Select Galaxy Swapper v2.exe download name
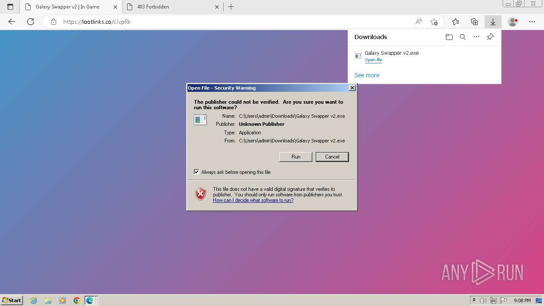This screenshot has height=306, width=544. point(392,53)
